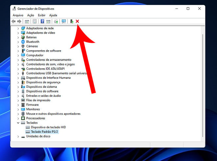This screenshot has height=161, width=217.
Task: Click the show/hide console tree icon
Action: 27,21
